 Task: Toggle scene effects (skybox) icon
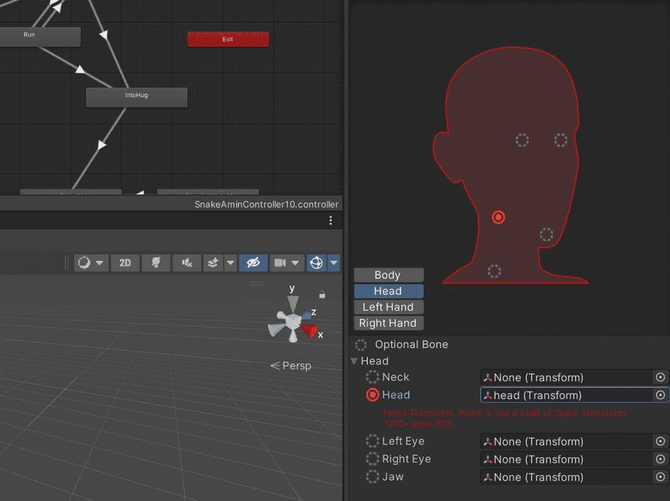(213, 263)
